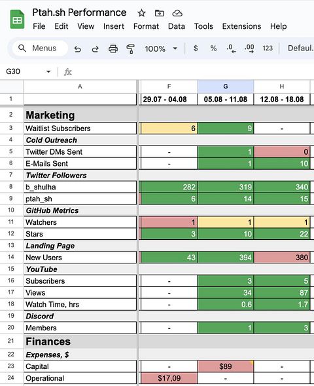Click the redo arrow
Viewport: 314px width, 386px height.
point(95,48)
